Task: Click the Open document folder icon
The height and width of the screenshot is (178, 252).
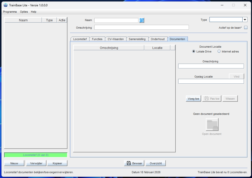Action: coord(212,124)
